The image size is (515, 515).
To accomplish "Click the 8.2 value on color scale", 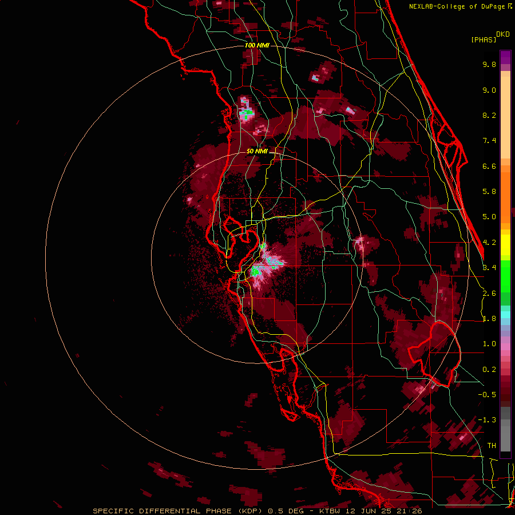I will tap(489, 115).
